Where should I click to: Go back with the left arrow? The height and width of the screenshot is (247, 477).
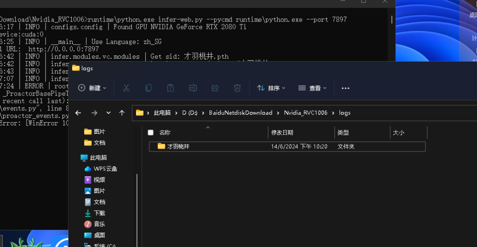click(x=78, y=113)
